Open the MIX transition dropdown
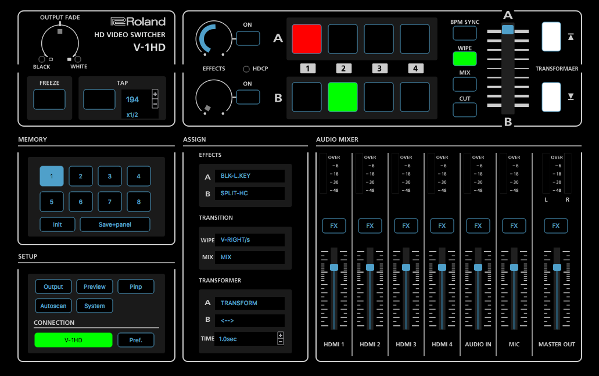The width and height of the screenshot is (599, 376). pyautogui.click(x=250, y=257)
